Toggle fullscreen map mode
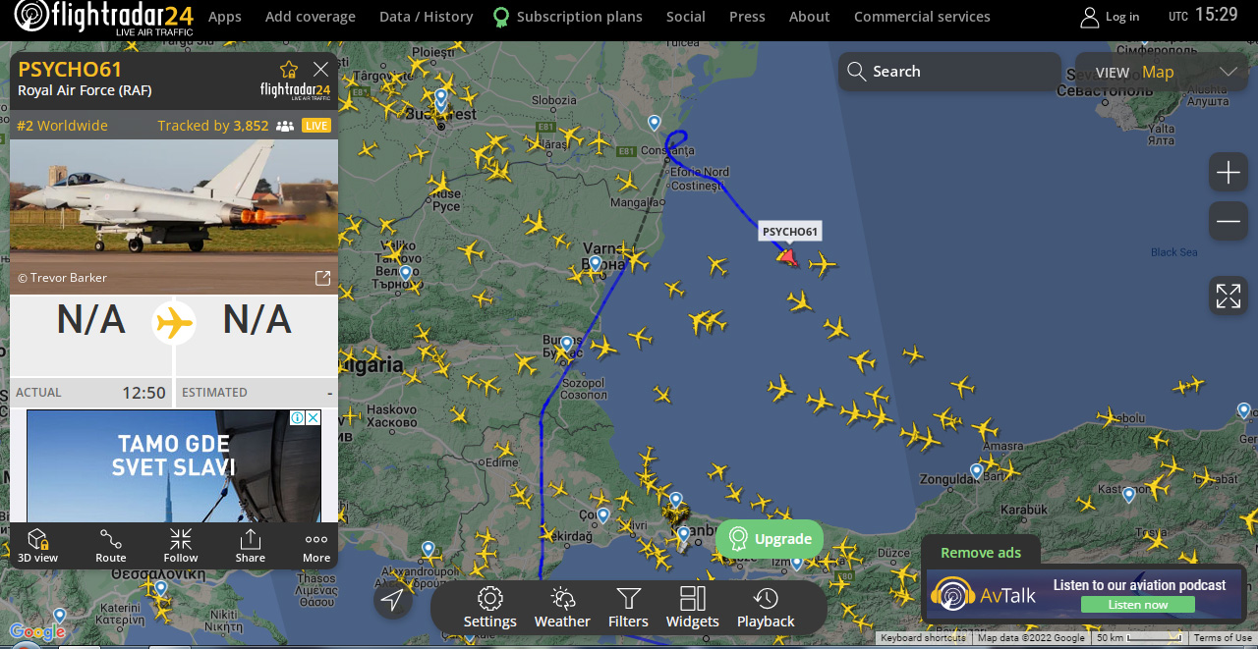This screenshot has width=1258, height=649. tap(1229, 297)
